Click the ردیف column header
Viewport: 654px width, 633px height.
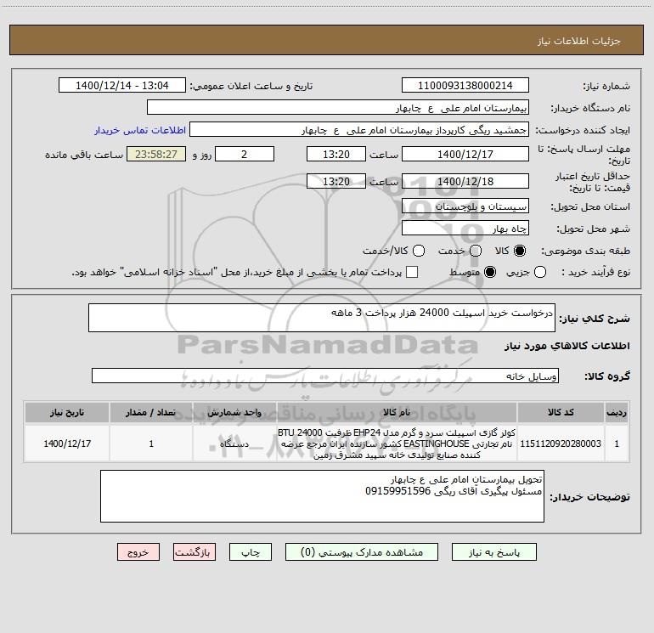(617, 412)
